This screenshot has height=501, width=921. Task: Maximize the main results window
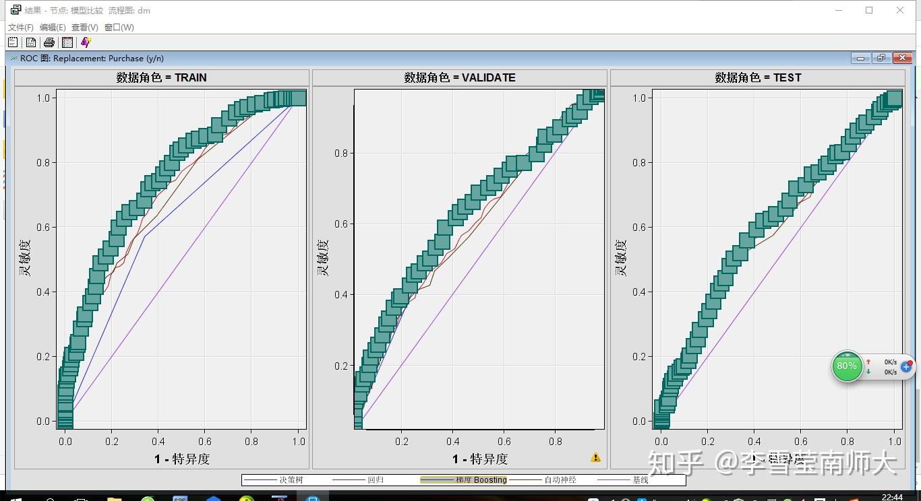point(869,10)
